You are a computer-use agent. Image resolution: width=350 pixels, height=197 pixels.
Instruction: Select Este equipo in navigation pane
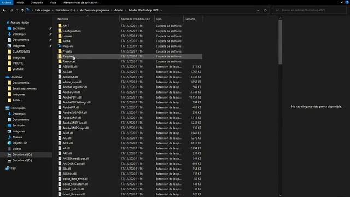[x=18, y=108]
